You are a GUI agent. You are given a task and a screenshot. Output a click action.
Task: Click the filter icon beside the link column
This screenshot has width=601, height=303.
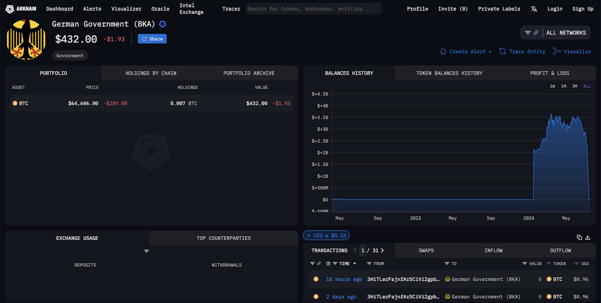[x=312, y=264]
